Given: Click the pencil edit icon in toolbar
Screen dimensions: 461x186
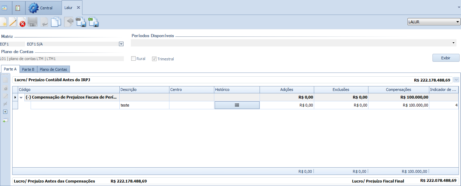Looking at the screenshot, I should 13,23.
